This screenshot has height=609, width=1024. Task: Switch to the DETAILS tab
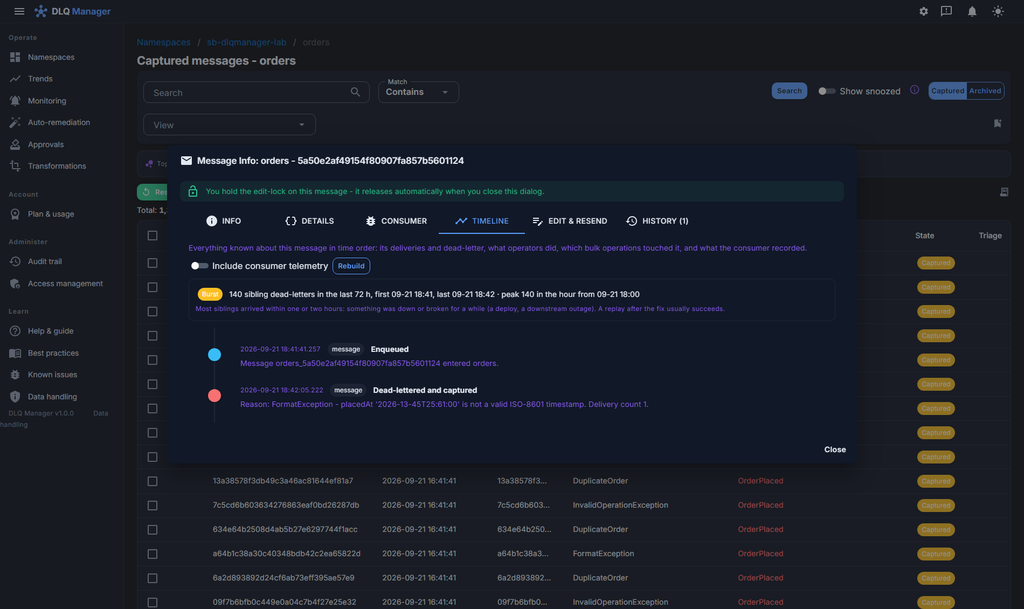click(309, 221)
